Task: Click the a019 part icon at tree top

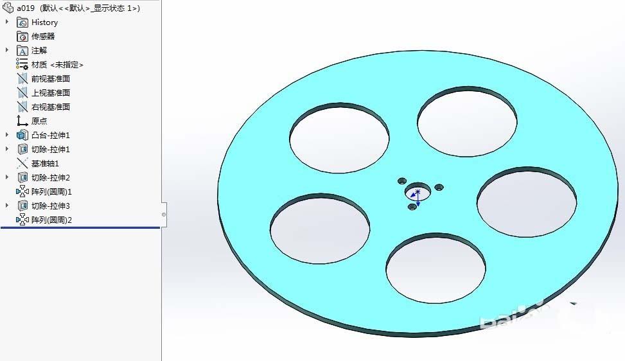Action: tap(8, 8)
